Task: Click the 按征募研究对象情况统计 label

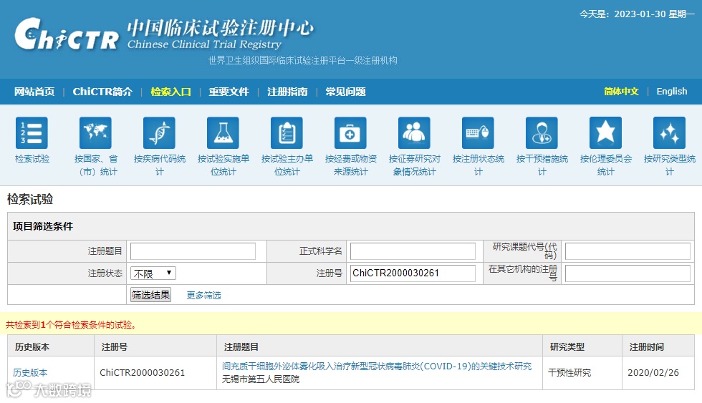Action: click(x=414, y=165)
